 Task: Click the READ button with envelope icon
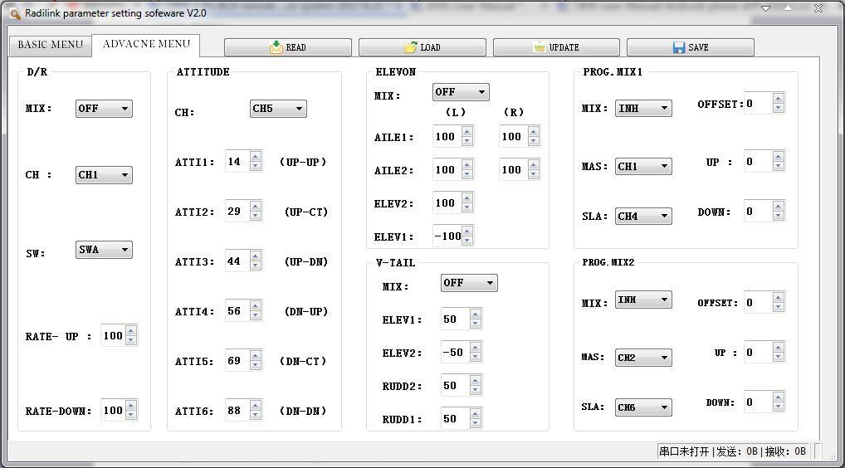(287, 47)
